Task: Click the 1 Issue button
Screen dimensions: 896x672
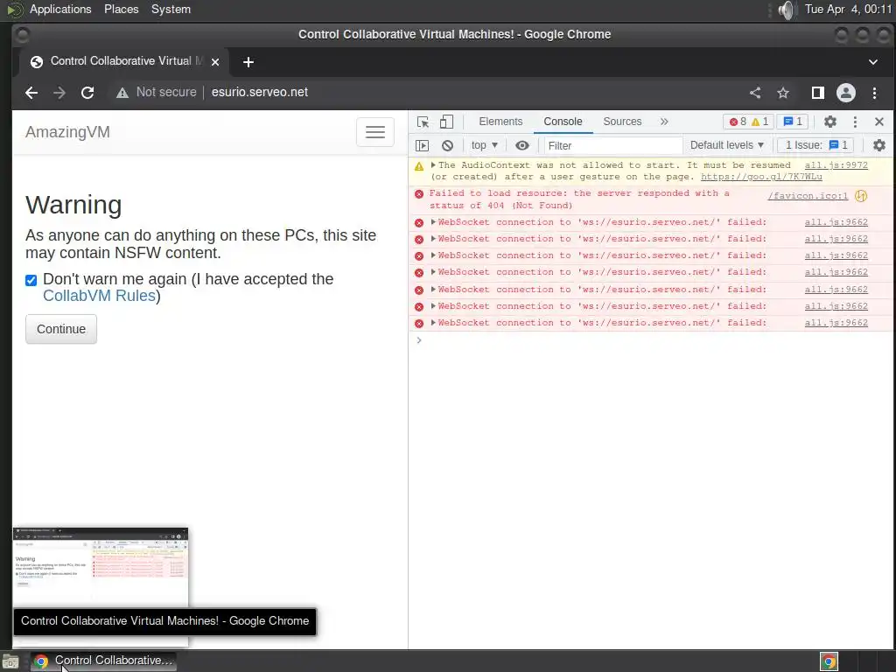Action: [816, 145]
